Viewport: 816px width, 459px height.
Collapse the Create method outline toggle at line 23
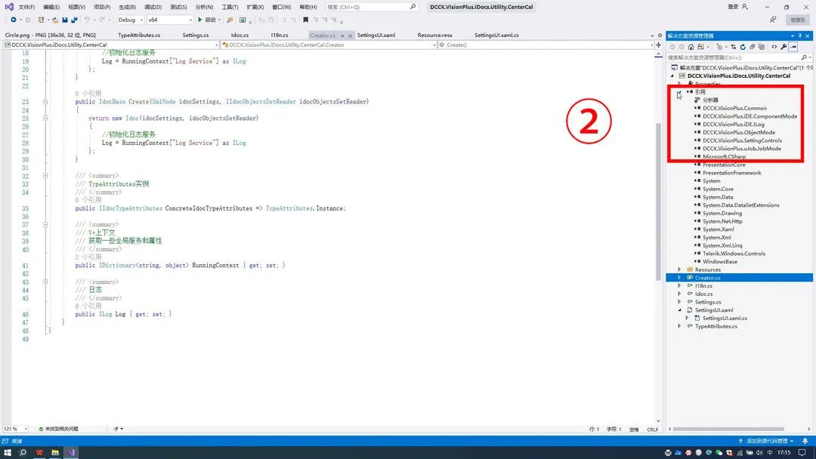point(45,102)
